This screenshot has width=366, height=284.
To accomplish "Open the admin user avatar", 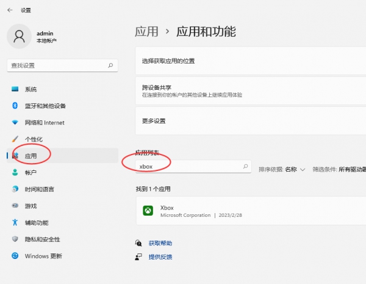I will pos(19,36).
